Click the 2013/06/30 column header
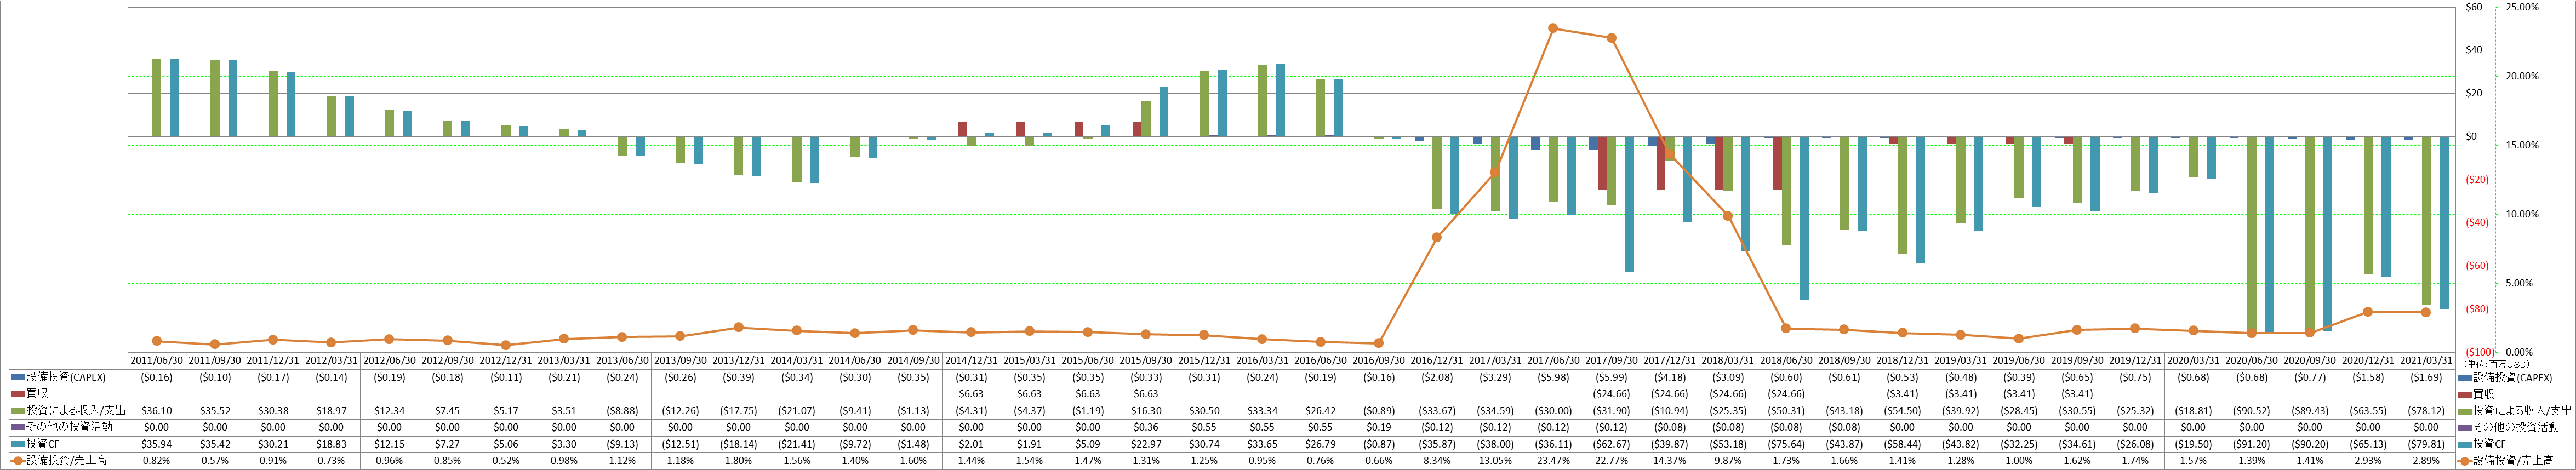 coord(622,361)
